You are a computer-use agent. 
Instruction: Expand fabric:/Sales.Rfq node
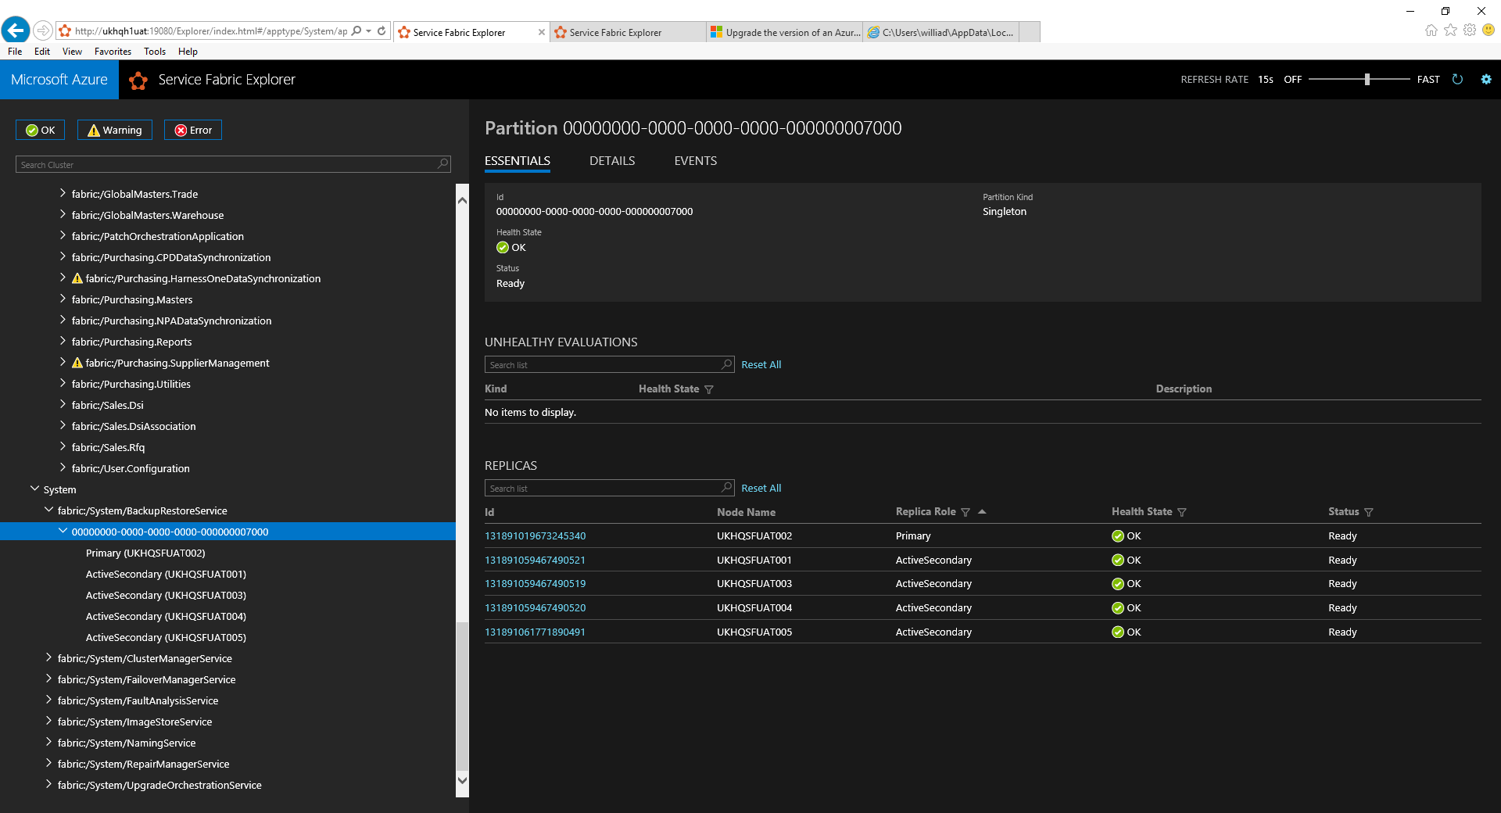tap(63, 446)
